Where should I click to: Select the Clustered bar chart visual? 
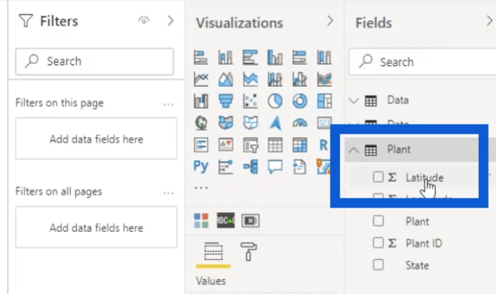coord(250,57)
